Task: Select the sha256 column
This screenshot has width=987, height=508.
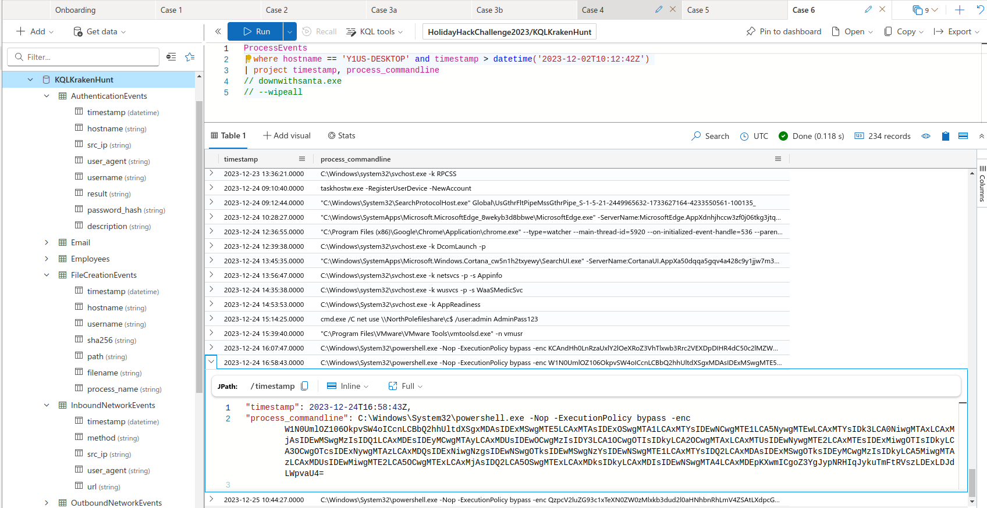Action: [x=105, y=340]
